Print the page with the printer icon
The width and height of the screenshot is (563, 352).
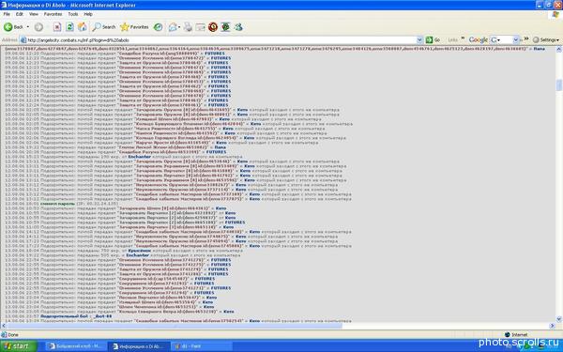188,27
